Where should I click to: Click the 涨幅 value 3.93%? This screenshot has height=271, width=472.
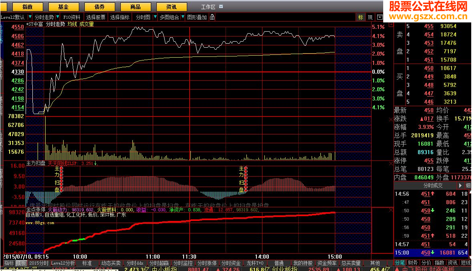coord(426,127)
